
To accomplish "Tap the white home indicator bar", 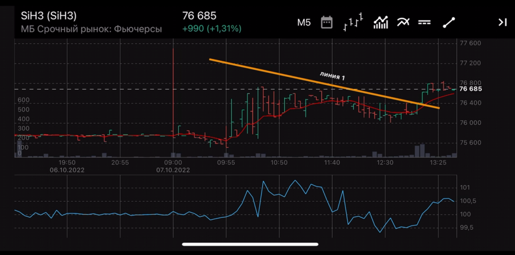I will pyautogui.click(x=250, y=244).
